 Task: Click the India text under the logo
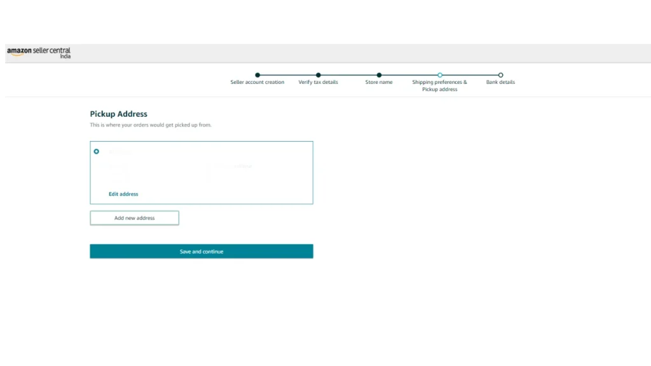65,57
